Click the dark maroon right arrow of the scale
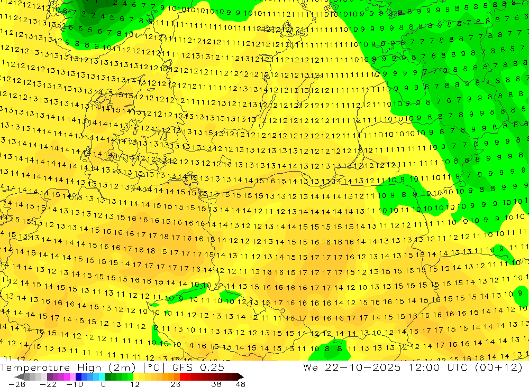529x387 pixels. coord(240,376)
